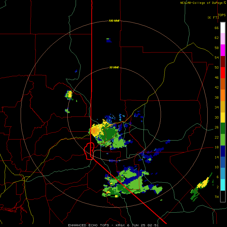This screenshot has height=227, width=227.
Task: Click legend value "58"
Action: click(217, 48)
